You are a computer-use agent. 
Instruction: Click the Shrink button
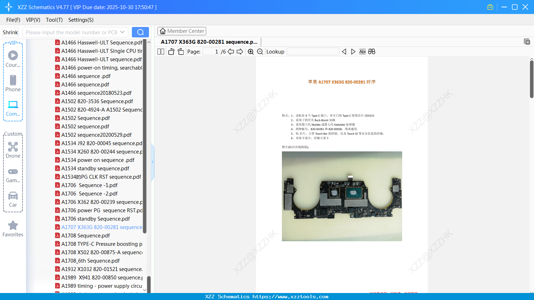11,32
